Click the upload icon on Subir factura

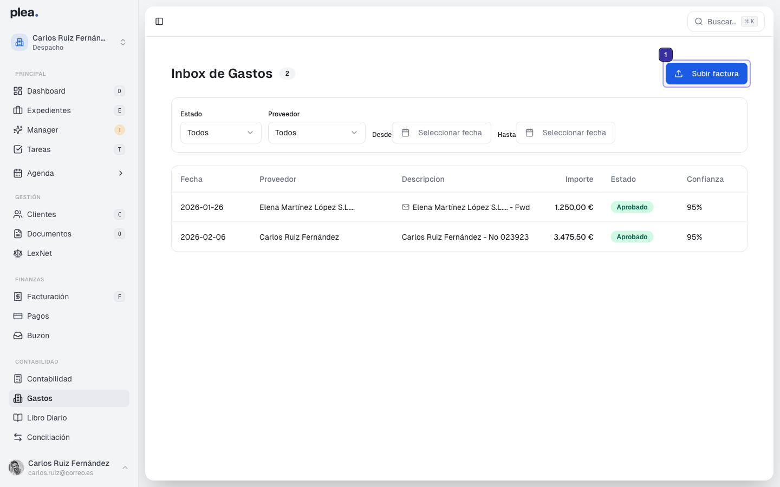(679, 74)
